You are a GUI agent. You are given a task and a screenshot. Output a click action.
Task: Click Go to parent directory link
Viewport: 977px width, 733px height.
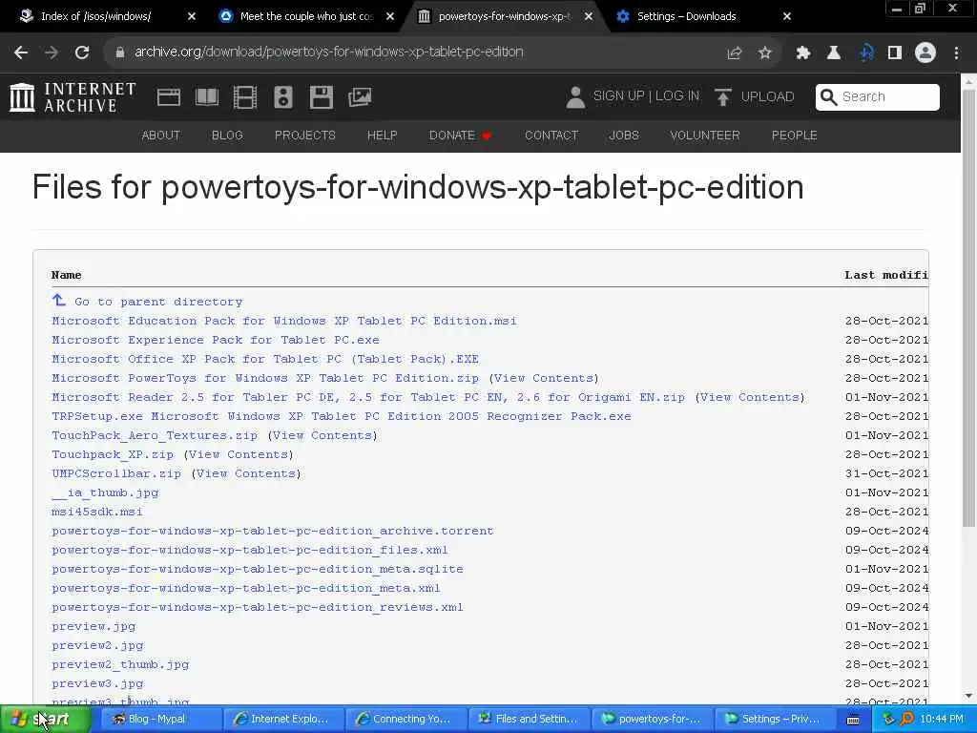pyautogui.click(x=158, y=302)
